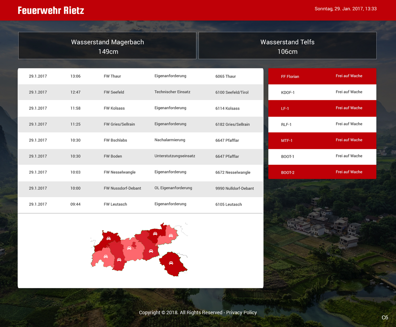Open the Privacy Policy link
The image size is (396, 327).
click(x=241, y=312)
